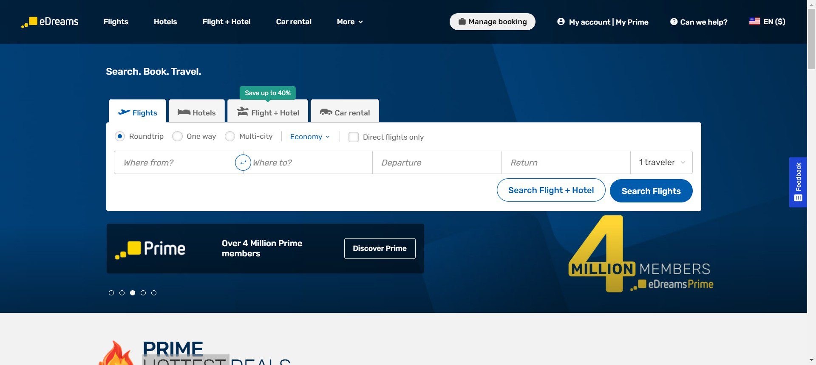
Task: Expand the More menu in navigation
Action: (x=349, y=22)
